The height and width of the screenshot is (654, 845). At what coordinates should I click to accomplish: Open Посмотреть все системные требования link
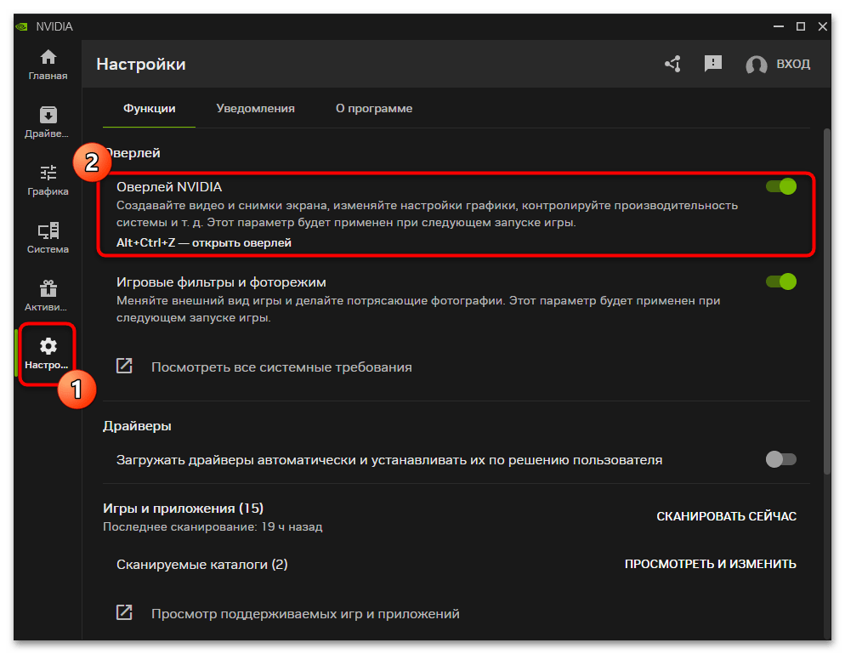pos(281,367)
